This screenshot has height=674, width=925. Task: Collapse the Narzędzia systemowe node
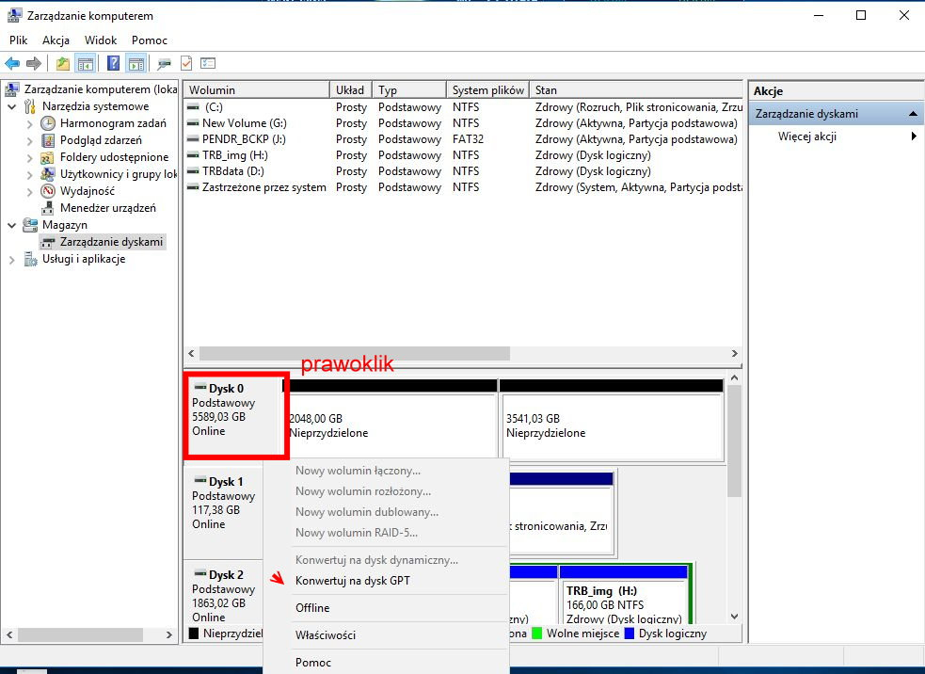[x=12, y=106]
